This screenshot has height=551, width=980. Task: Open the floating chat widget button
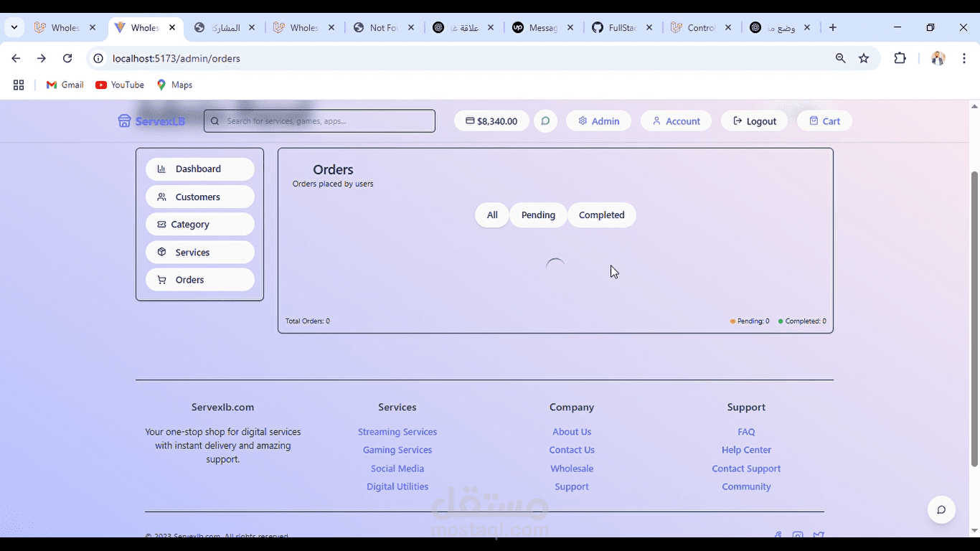[941, 510]
